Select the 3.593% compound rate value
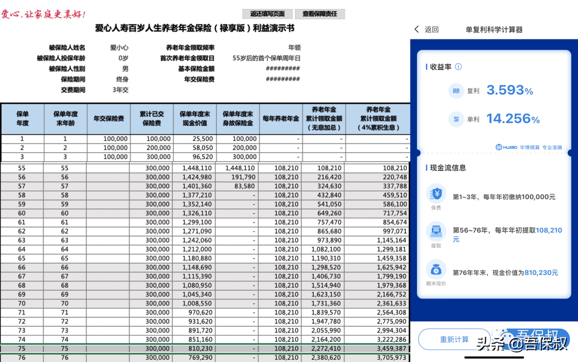 pos(510,90)
